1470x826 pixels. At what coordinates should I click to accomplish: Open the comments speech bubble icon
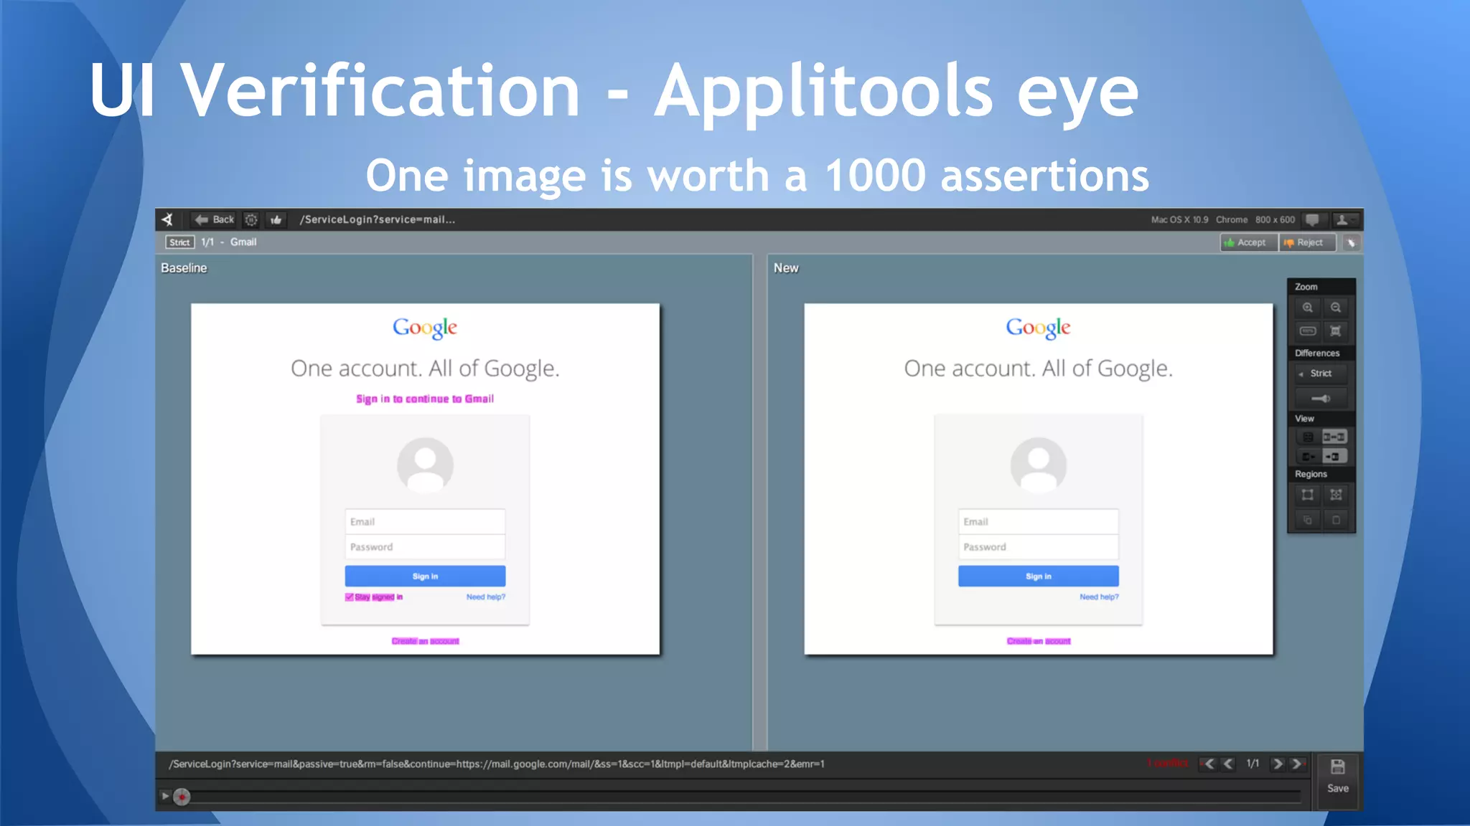1312,219
